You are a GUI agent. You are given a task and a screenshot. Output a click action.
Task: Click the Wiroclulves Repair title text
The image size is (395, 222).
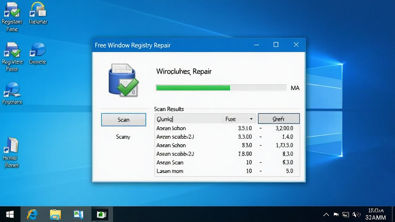click(184, 71)
